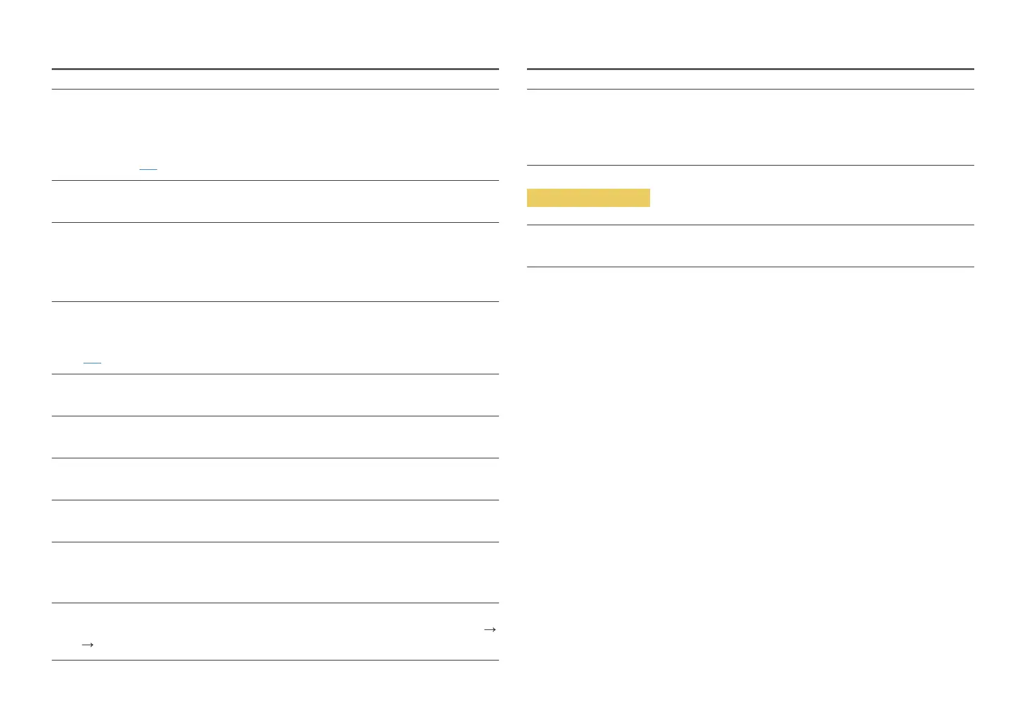Select the sixth row of the left table

pos(275,437)
